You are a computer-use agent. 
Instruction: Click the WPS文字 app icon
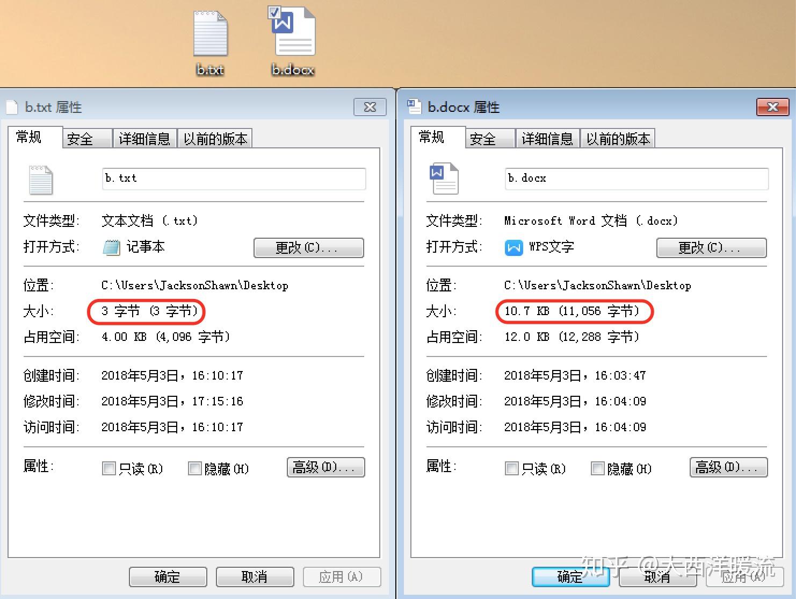pyautogui.click(x=514, y=247)
